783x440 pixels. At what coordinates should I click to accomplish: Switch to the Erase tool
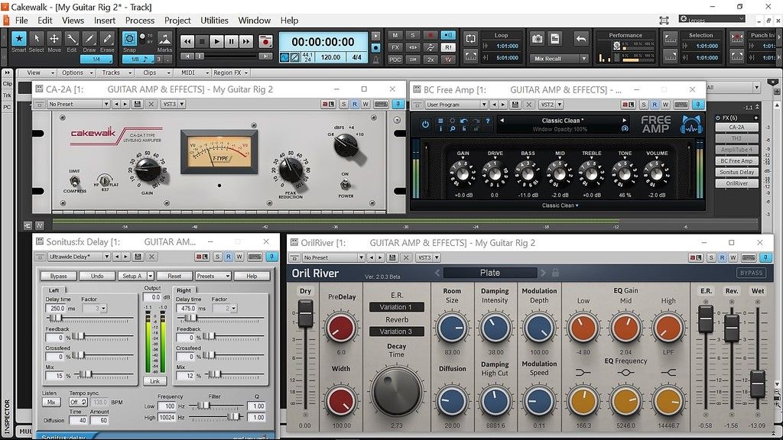click(107, 38)
